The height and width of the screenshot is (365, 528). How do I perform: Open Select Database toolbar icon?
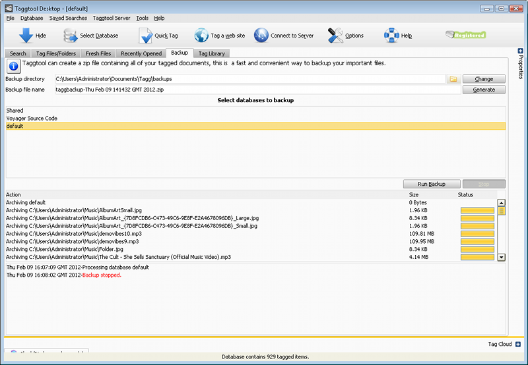(71, 36)
